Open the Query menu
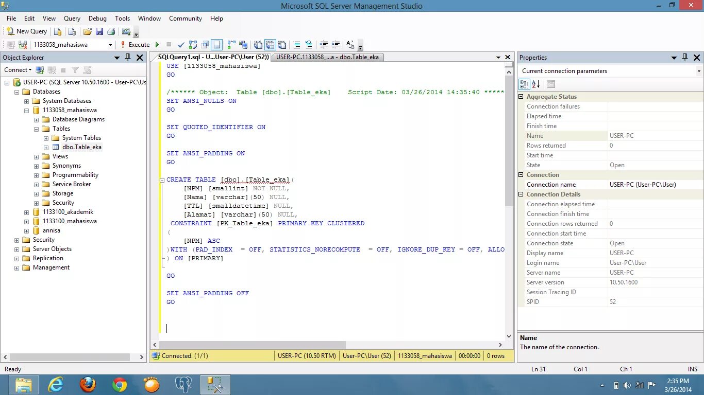The height and width of the screenshot is (395, 704). pyautogui.click(x=72, y=19)
